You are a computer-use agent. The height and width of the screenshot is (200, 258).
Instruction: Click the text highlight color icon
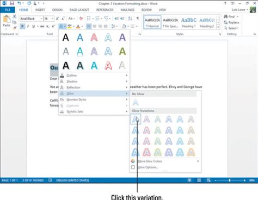(69, 27)
